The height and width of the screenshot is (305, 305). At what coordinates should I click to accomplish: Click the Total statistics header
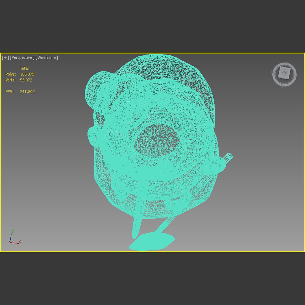click(x=24, y=68)
